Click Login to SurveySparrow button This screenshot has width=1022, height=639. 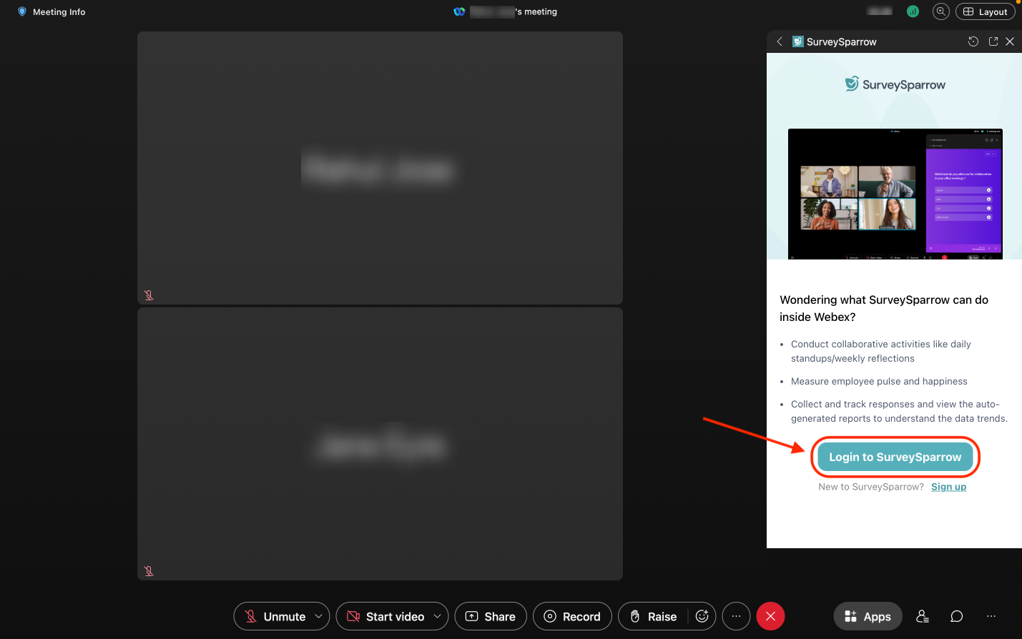895,457
